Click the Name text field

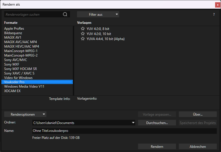[x=124, y=131]
